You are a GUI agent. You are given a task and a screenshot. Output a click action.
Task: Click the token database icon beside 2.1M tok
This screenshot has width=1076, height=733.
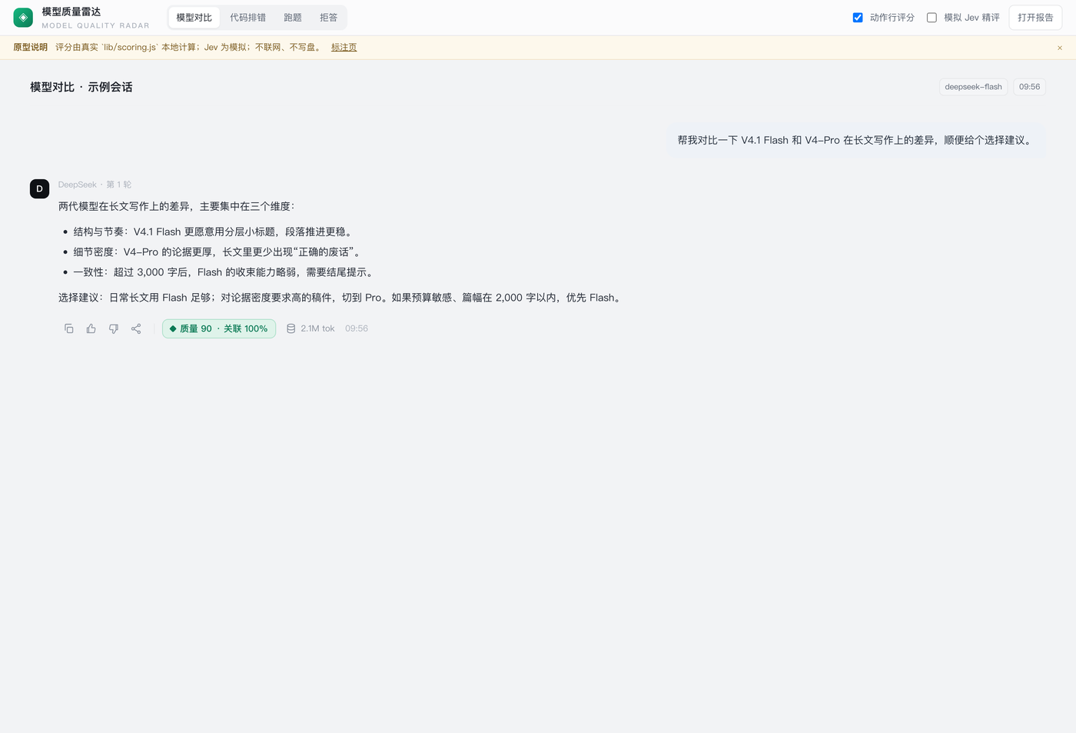291,328
